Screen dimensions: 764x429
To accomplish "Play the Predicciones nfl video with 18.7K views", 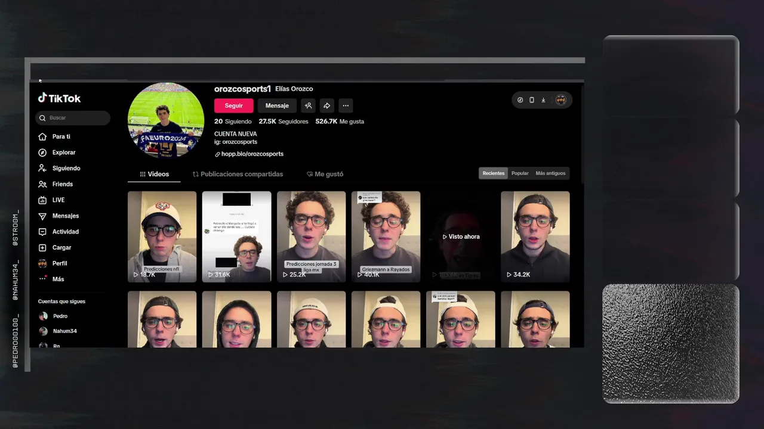I will point(162,237).
